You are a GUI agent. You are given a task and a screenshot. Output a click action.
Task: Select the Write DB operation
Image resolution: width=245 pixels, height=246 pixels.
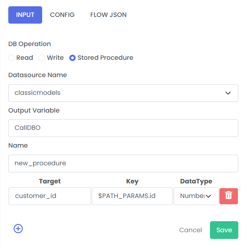coord(42,58)
